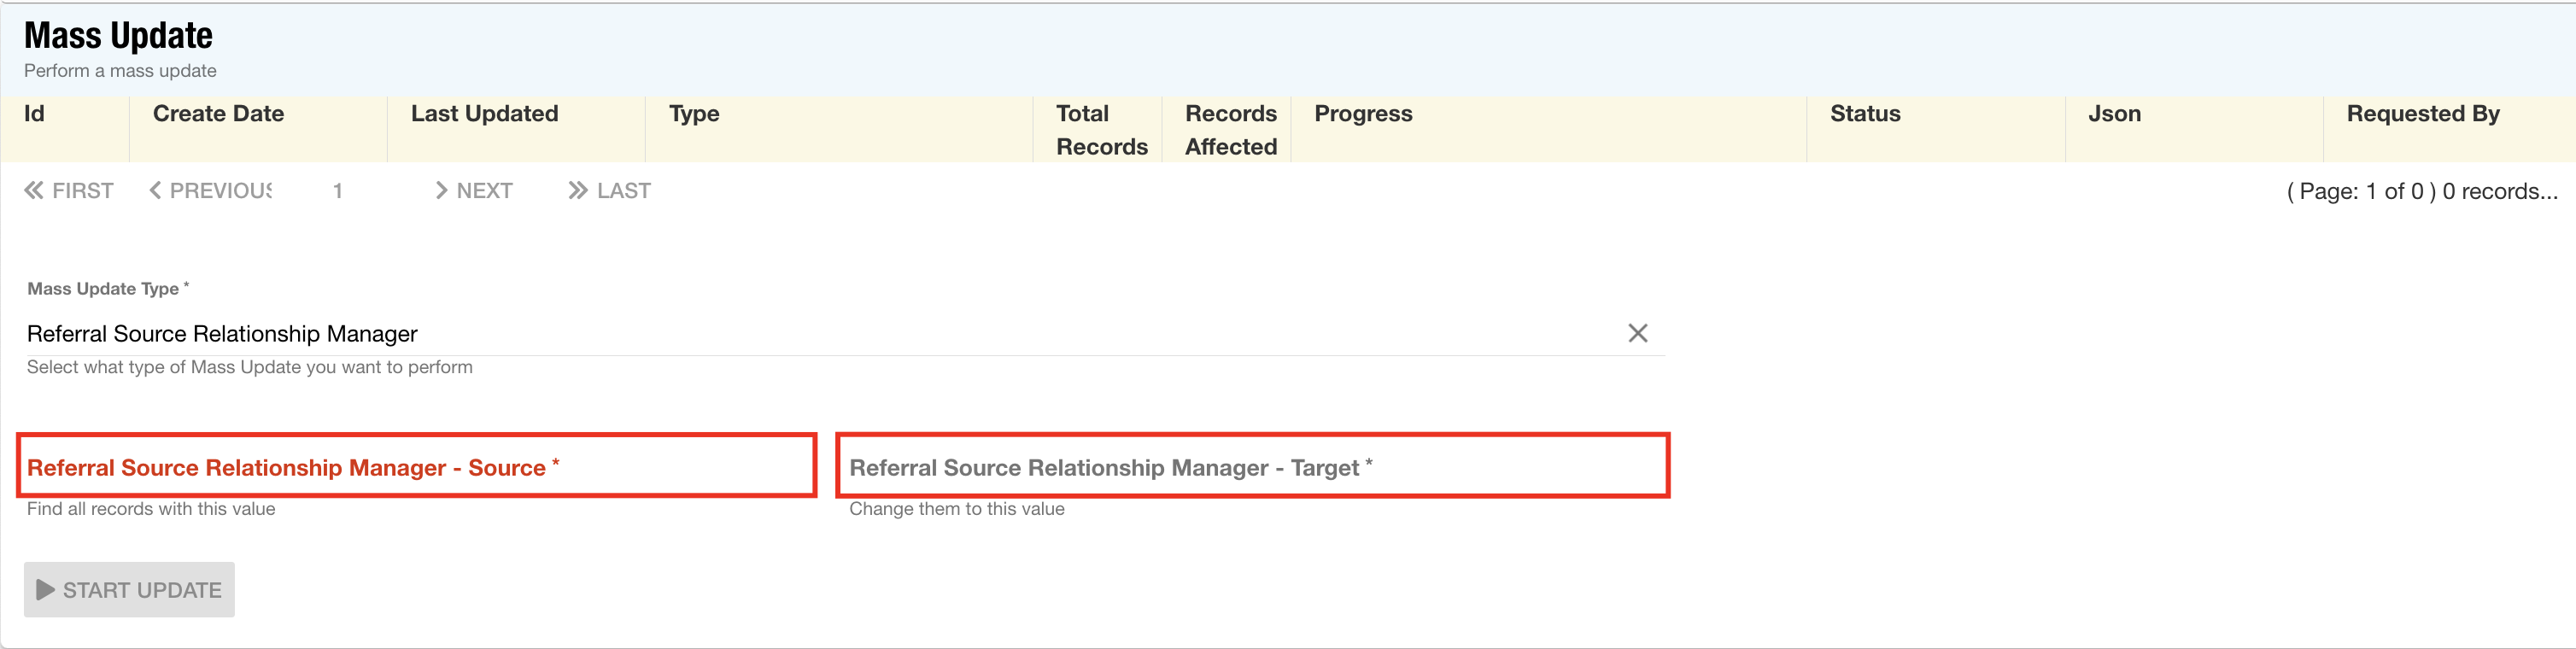The width and height of the screenshot is (2576, 649).
Task: Click the START UPDATE button
Action: tap(129, 589)
